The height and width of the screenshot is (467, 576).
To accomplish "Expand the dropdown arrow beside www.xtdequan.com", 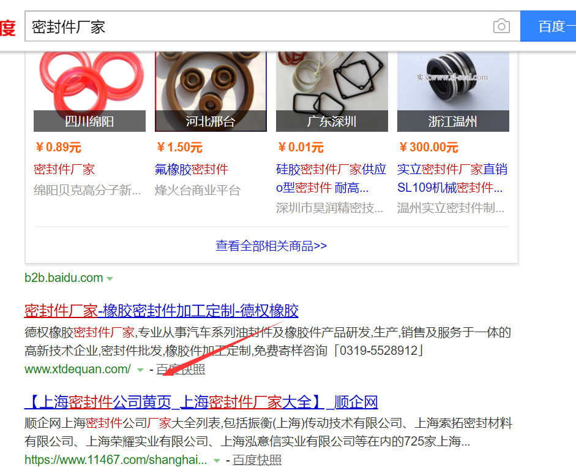I will pyautogui.click(x=140, y=370).
